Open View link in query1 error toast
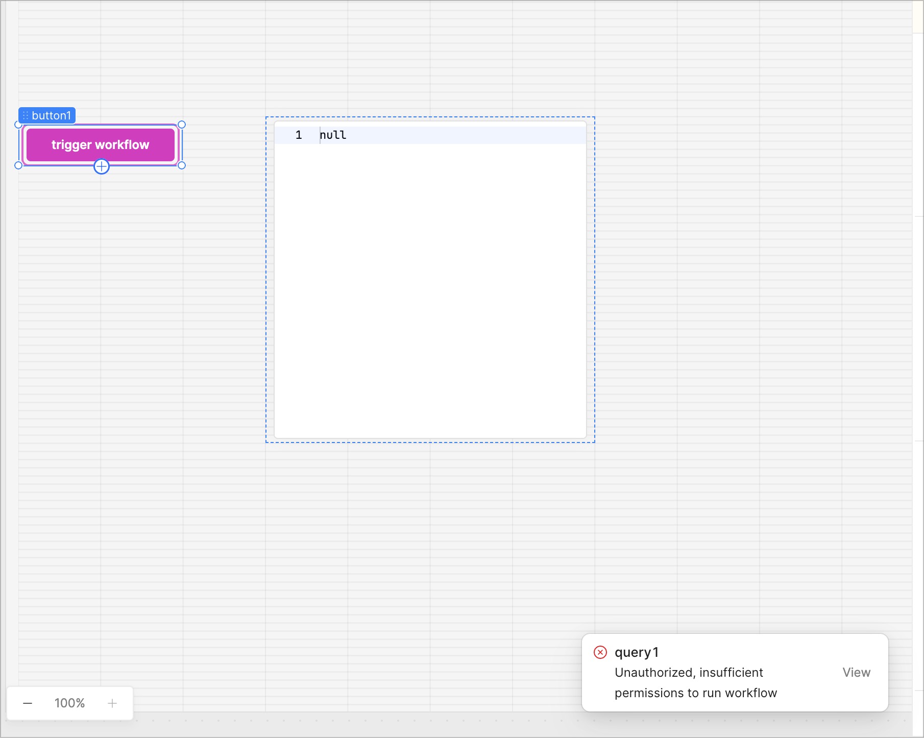The height and width of the screenshot is (738, 924). coord(856,673)
